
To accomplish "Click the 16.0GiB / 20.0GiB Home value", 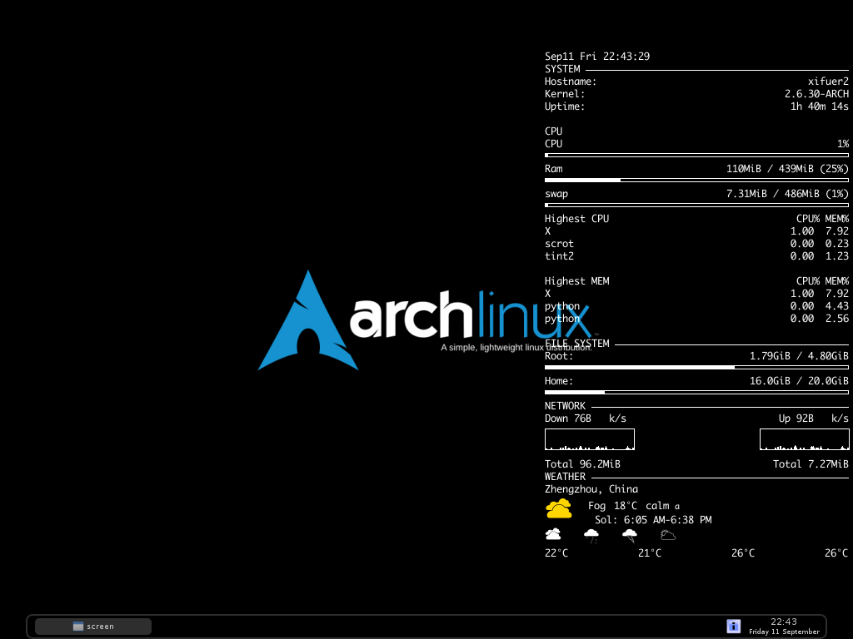I will pos(799,381).
